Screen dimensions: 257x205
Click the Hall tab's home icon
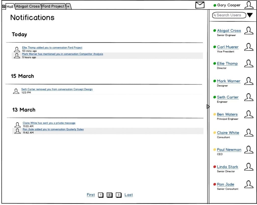pos(4,6)
